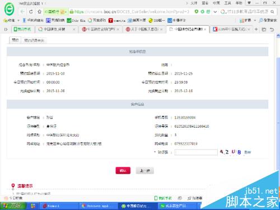Open the Tencent App taskbar item
Image resolution: width=280 pixels, height=210 pixels.
98,206
